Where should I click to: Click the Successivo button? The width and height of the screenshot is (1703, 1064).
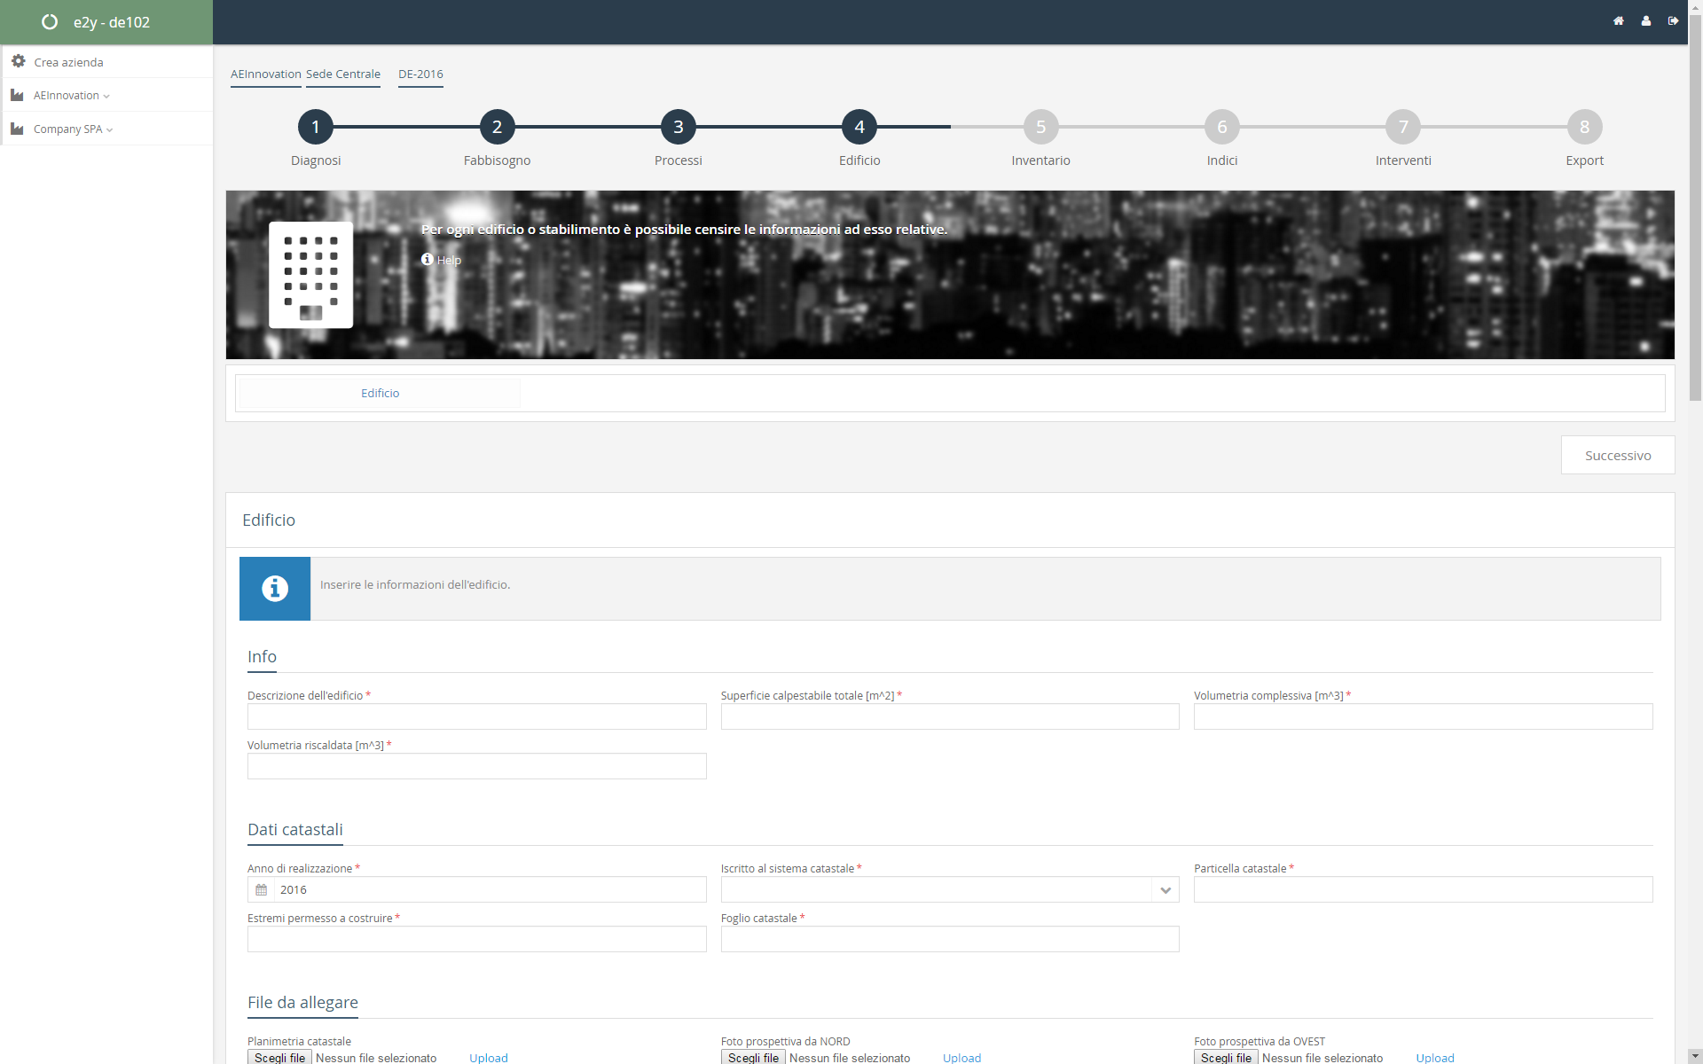click(x=1618, y=455)
